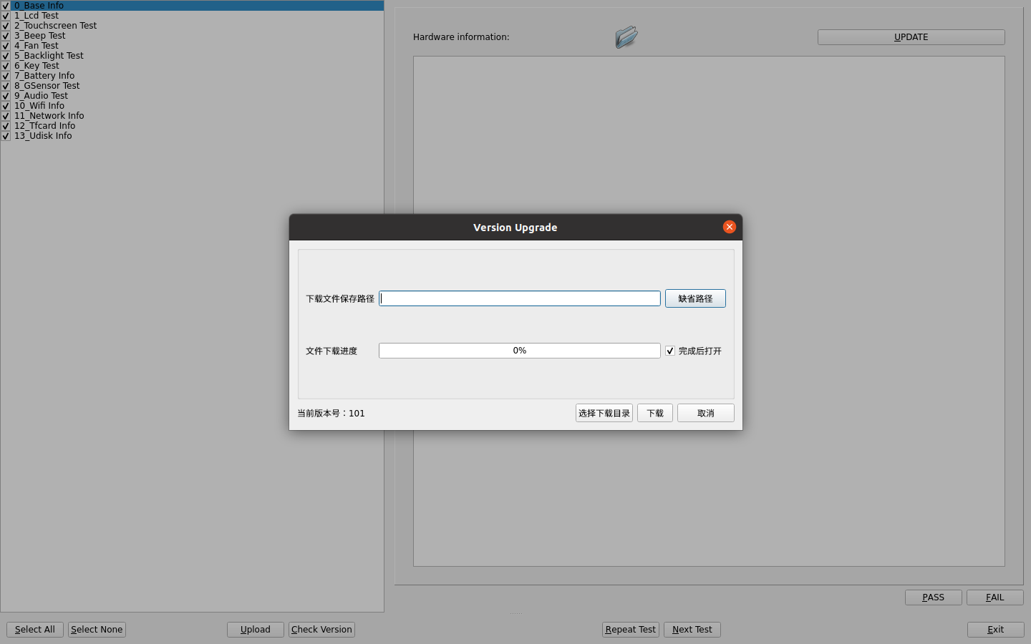Uncheck the 6_Key Test checkbox
The image size is (1031, 644).
coord(6,66)
